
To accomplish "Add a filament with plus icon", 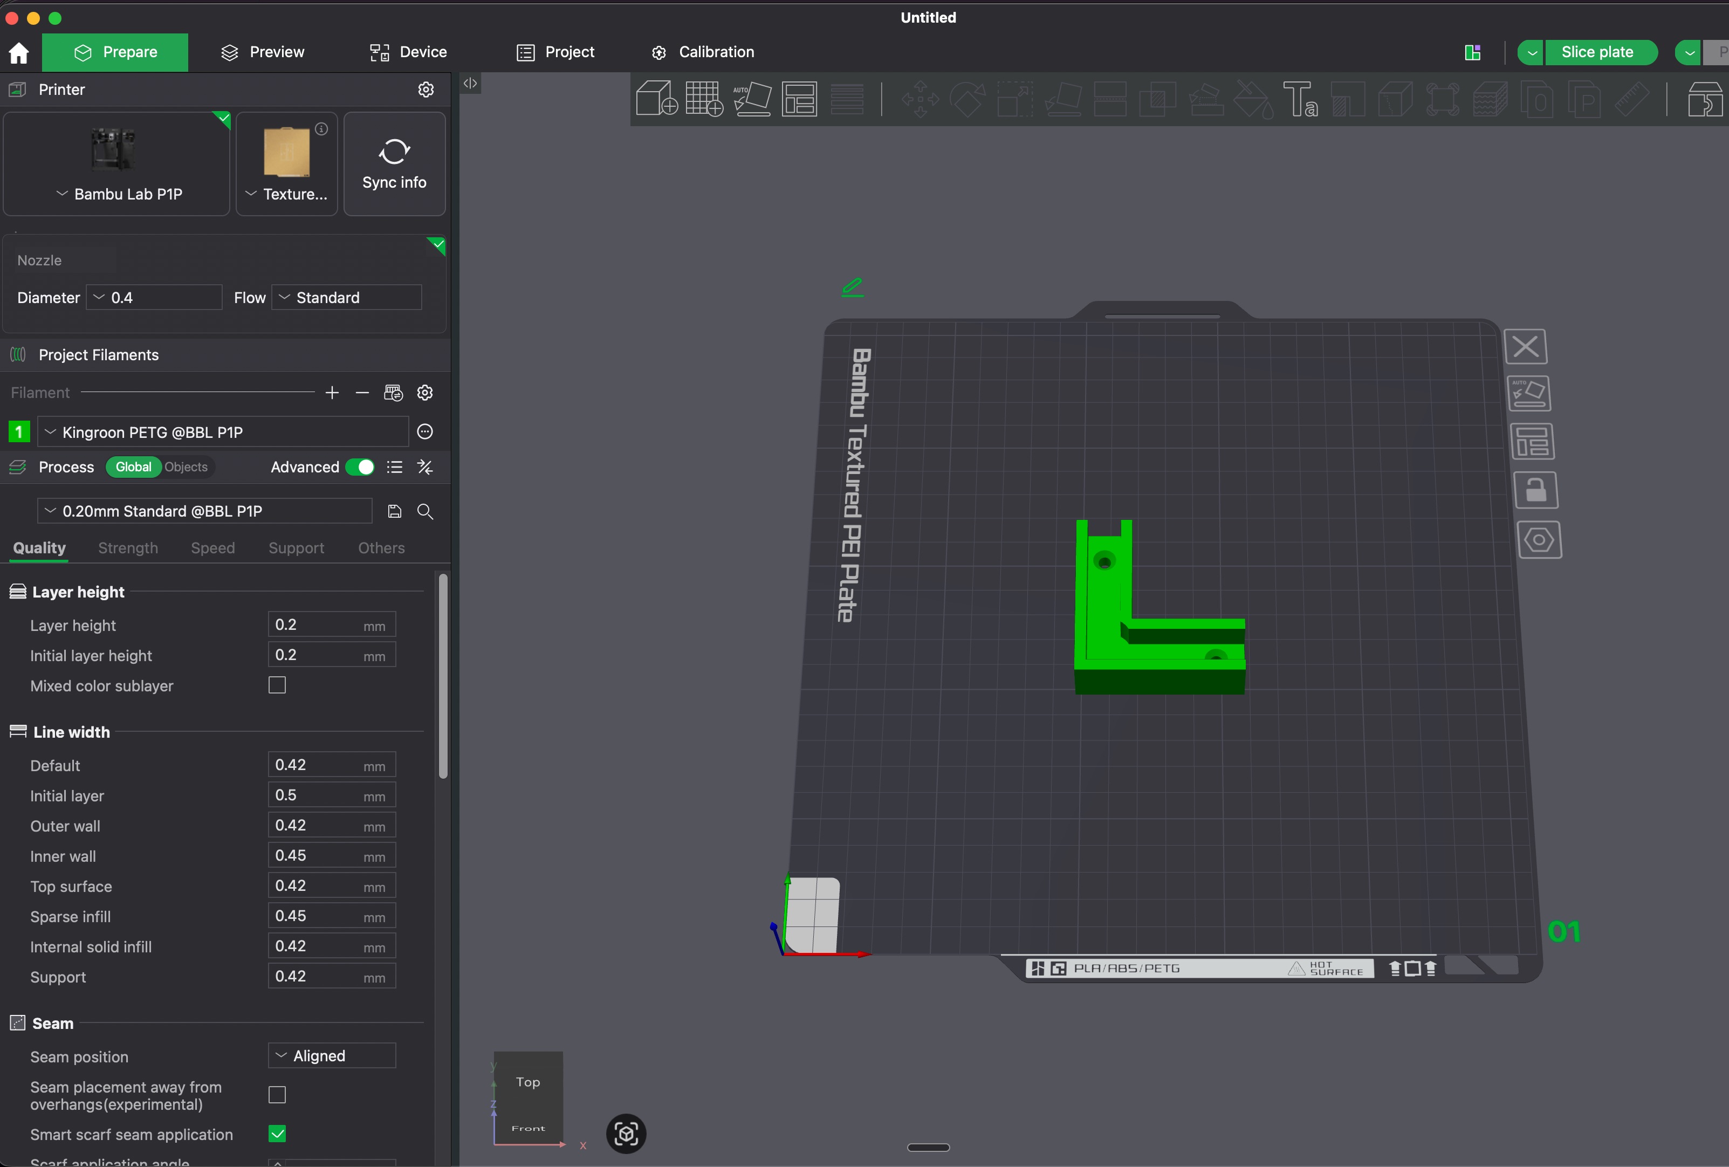I will click(x=332, y=393).
